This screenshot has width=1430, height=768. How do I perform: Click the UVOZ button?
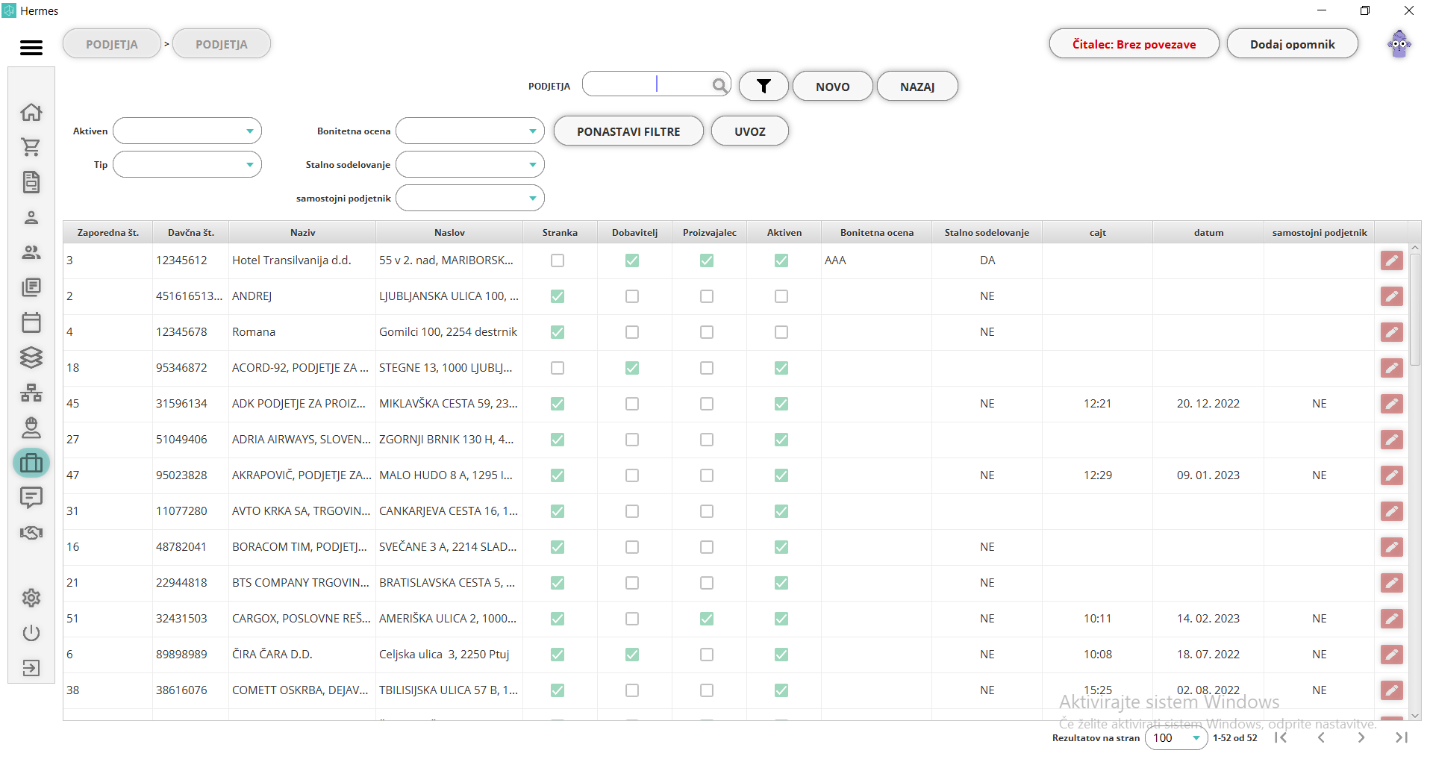pyautogui.click(x=750, y=131)
